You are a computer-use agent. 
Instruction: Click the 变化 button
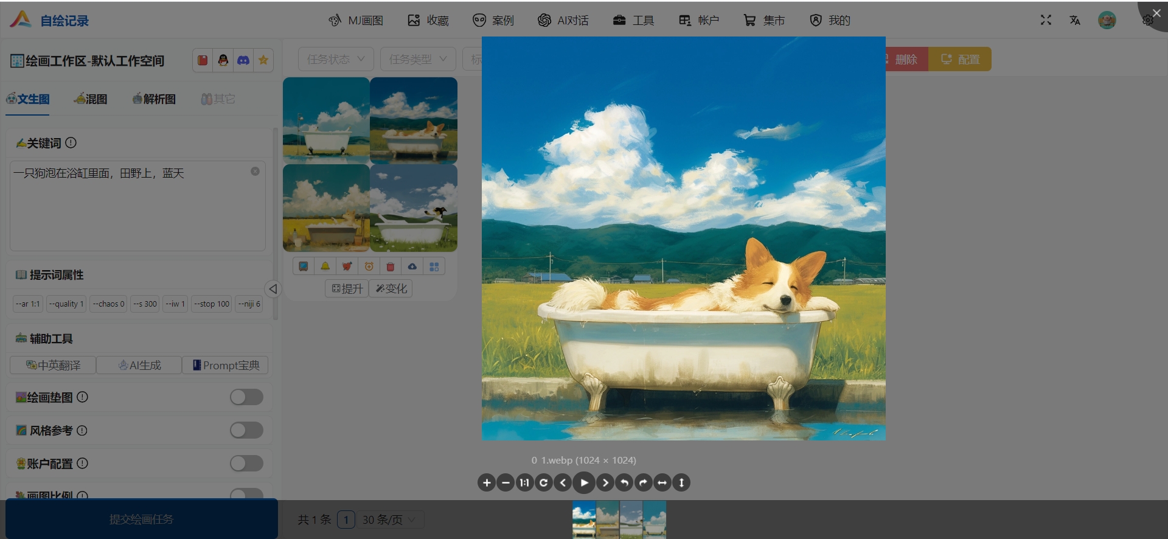click(x=391, y=288)
